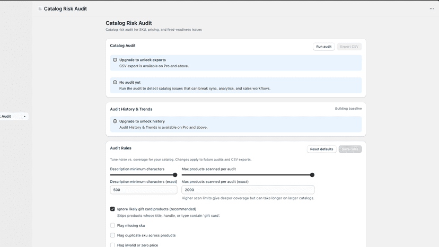Viewport: 439px width, 247px height.
Task: Click the Save rules button
Action: click(x=350, y=149)
